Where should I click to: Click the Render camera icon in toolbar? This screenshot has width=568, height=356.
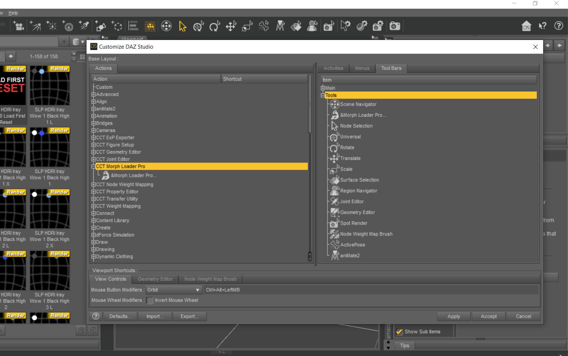395,26
